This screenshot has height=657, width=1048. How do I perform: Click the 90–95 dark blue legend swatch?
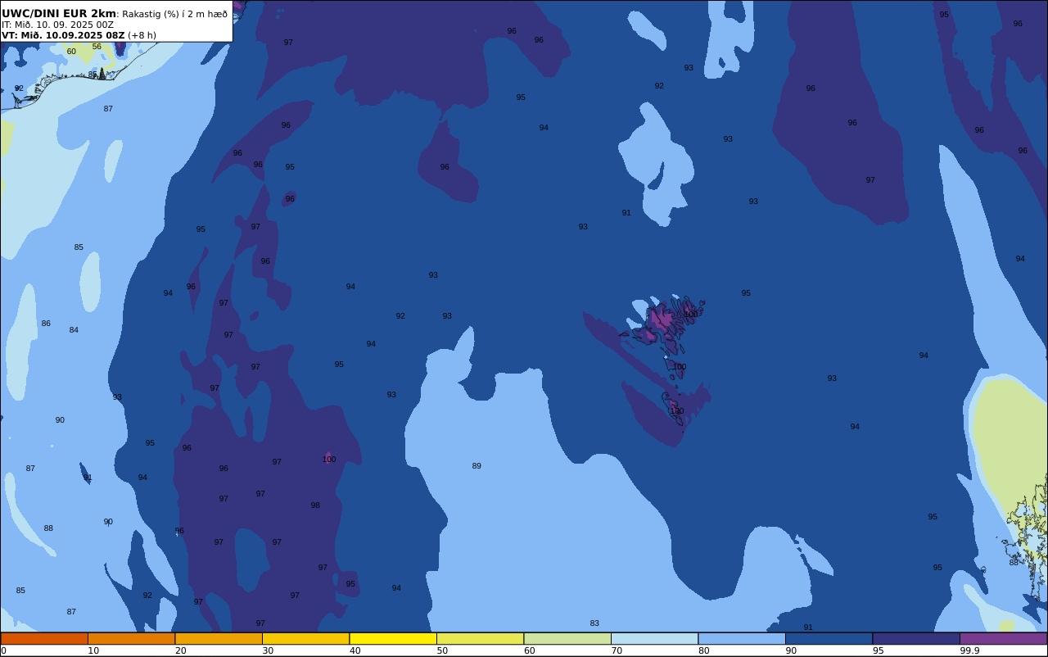tap(829, 638)
